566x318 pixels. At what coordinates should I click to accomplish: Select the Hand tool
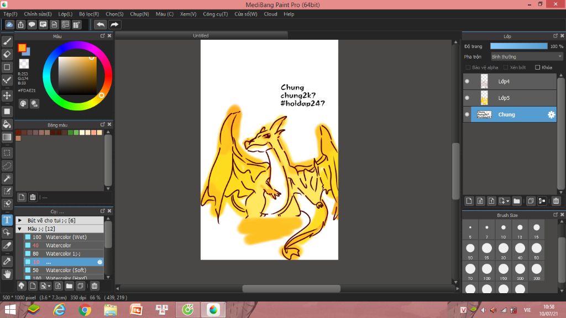pyautogui.click(x=7, y=274)
